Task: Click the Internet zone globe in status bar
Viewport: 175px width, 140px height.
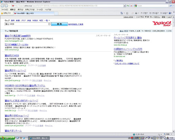Action: coord(134,134)
